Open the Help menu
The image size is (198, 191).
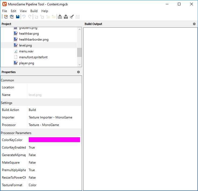point(45,11)
